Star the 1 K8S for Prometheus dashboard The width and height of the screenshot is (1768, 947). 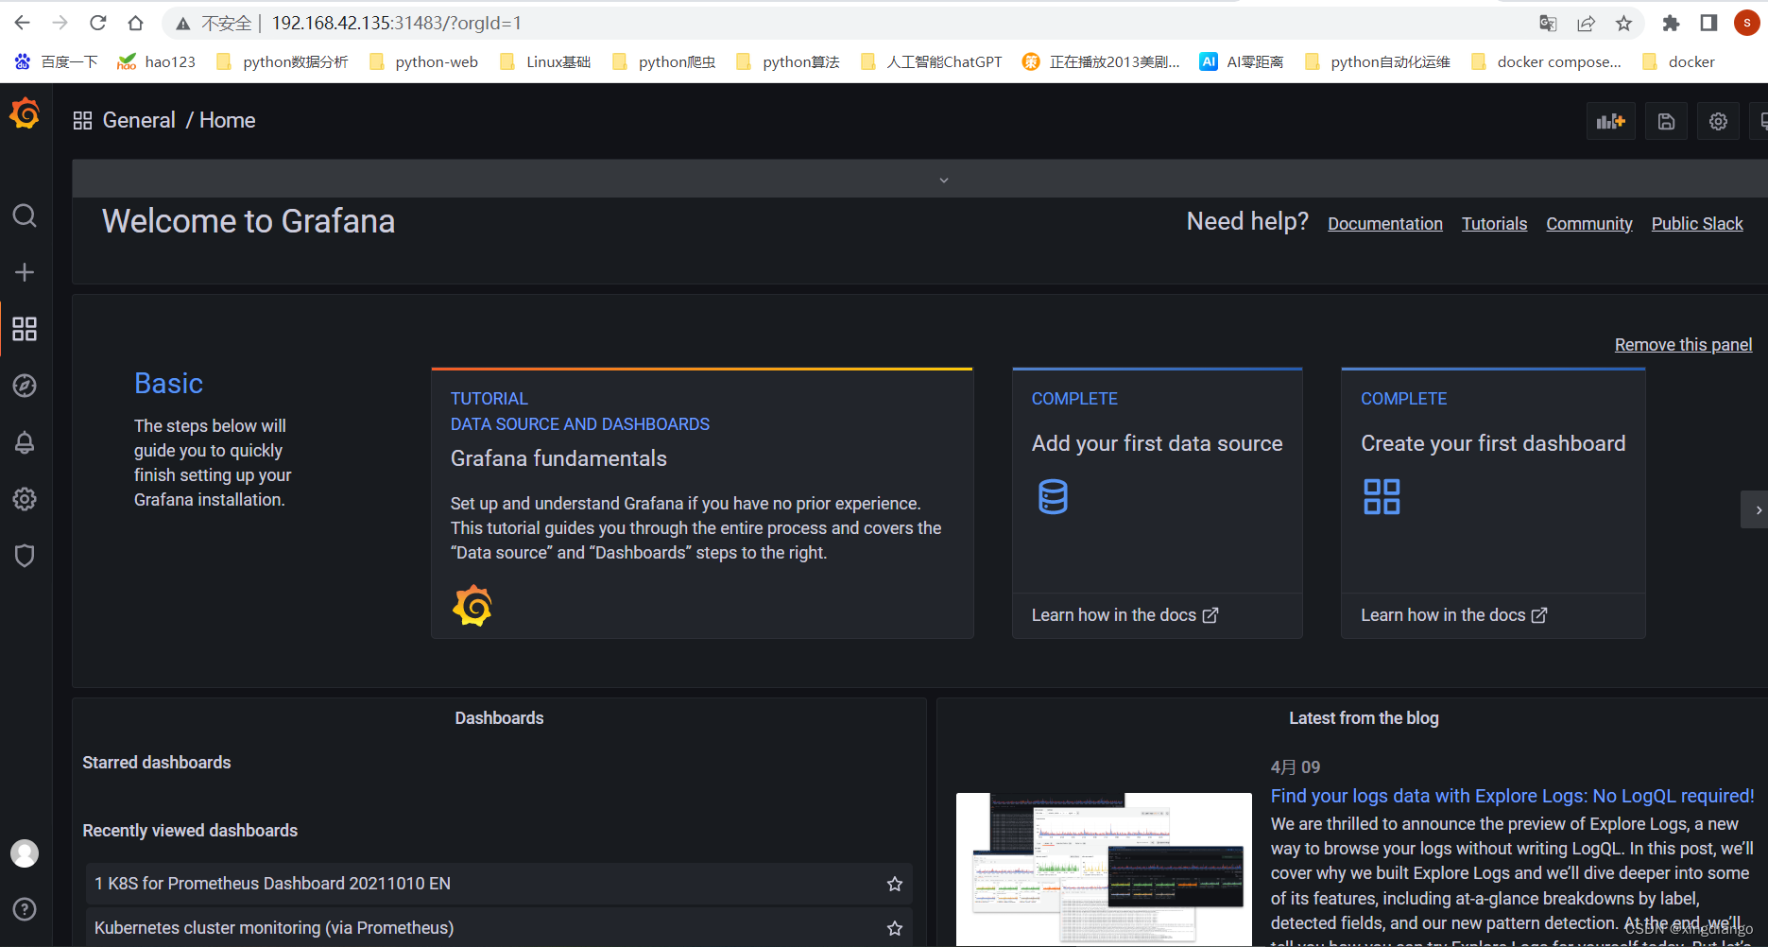coord(895,884)
